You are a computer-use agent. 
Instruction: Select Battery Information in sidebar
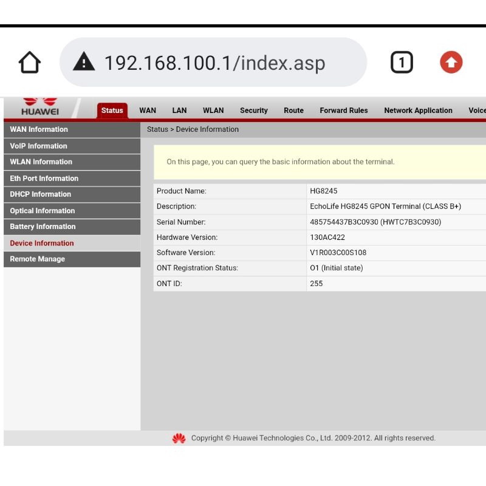tap(43, 227)
